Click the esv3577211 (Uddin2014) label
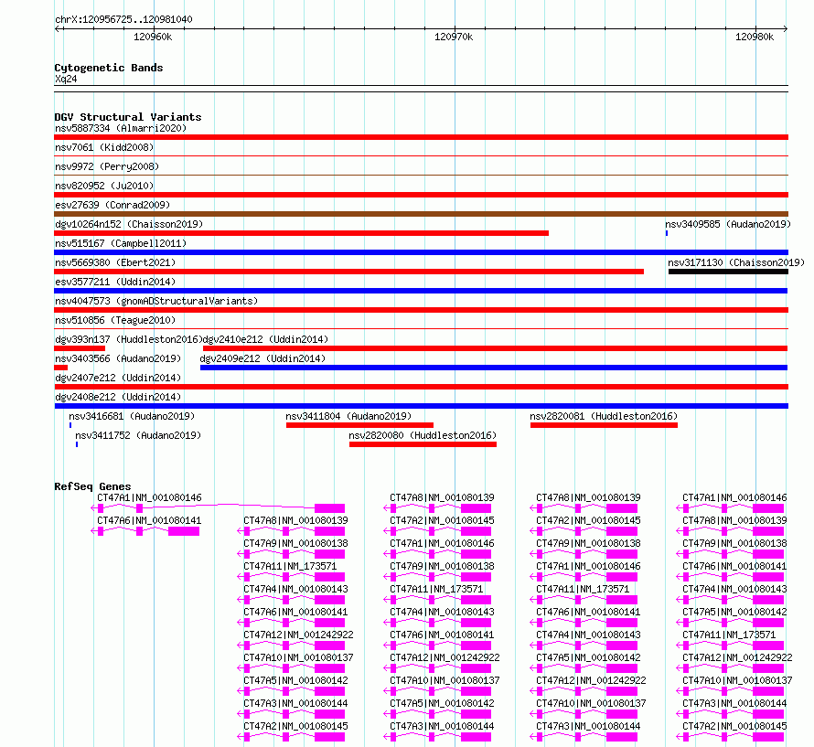The width and height of the screenshot is (814, 747). click(115, 282)
